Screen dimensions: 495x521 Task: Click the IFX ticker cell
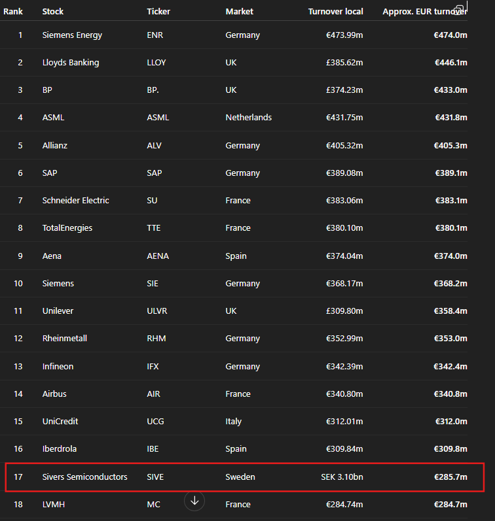pos(153,367)
